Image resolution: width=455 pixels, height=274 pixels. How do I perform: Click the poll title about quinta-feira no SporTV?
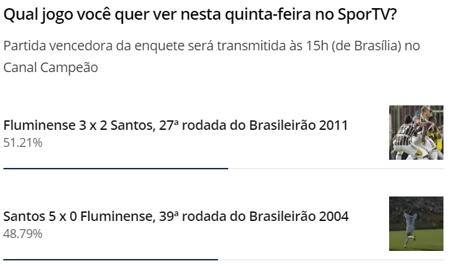pos(200,14)
